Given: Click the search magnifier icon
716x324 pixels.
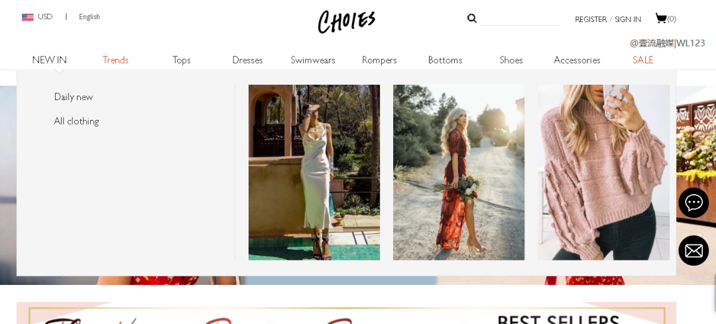Looking at the screenshot, I should (x=472, y=19).
